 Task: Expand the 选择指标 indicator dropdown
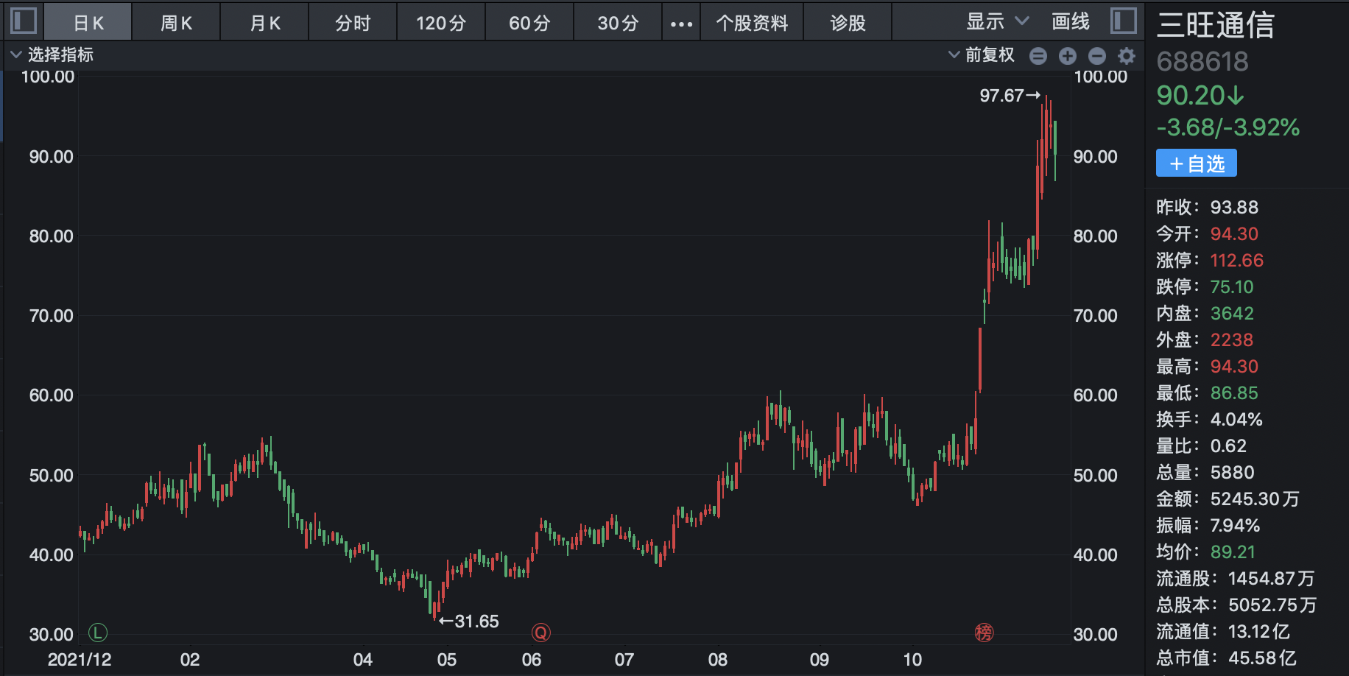[x=52, y=55]
